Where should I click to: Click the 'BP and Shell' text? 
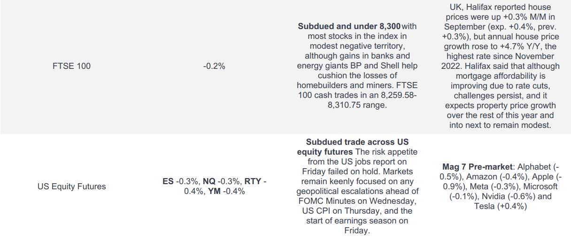pyautogui.click(x=394, y=66)
